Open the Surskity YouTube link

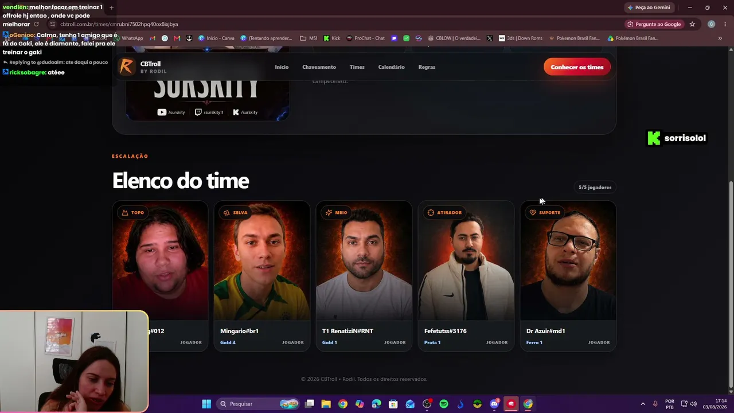tap(171, 112)
